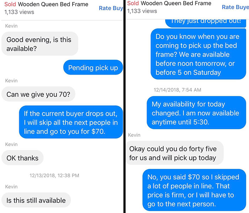This screenshot has height=213, width=249.
Task: Open left Wooden Queen Bed Frame listing title
Action: (53, 5)
